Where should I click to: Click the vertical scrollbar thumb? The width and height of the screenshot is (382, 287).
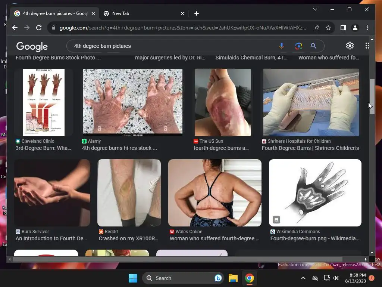coord(372,96)
